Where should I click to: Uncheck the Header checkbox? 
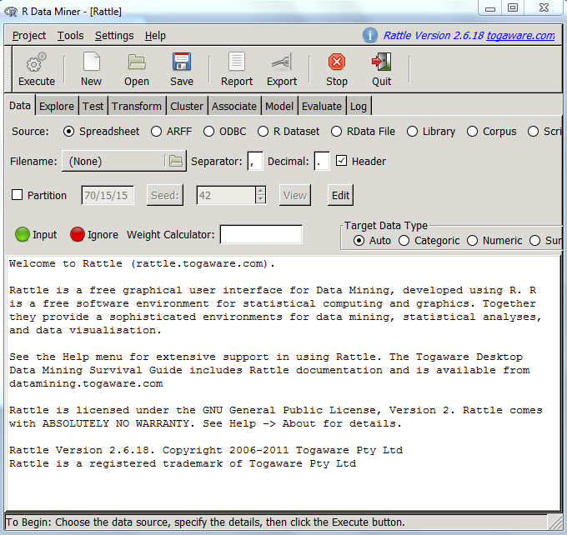coord(341,161)
